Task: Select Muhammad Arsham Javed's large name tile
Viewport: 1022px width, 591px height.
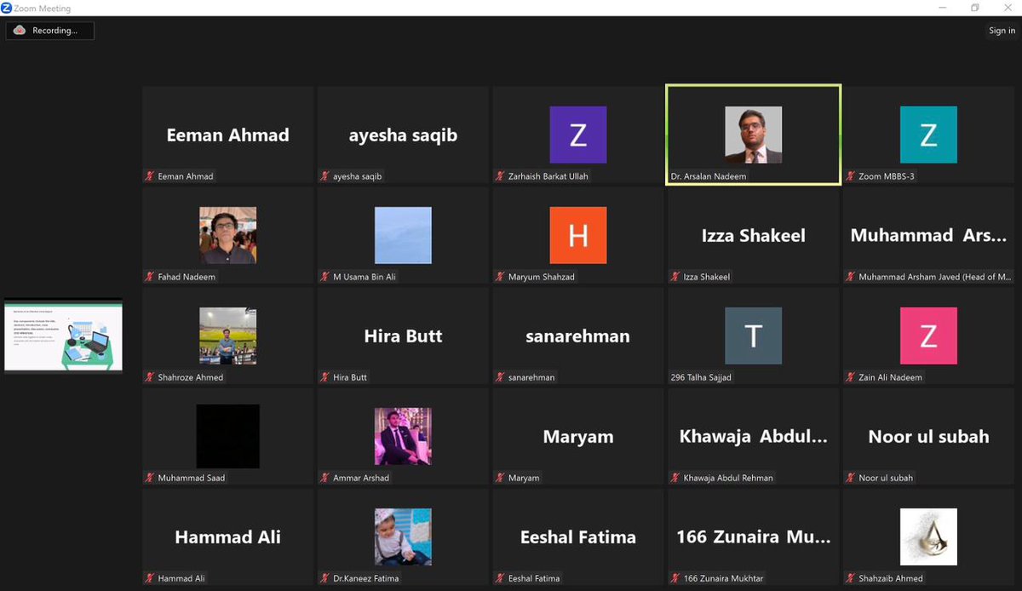Action: [928, 235]
